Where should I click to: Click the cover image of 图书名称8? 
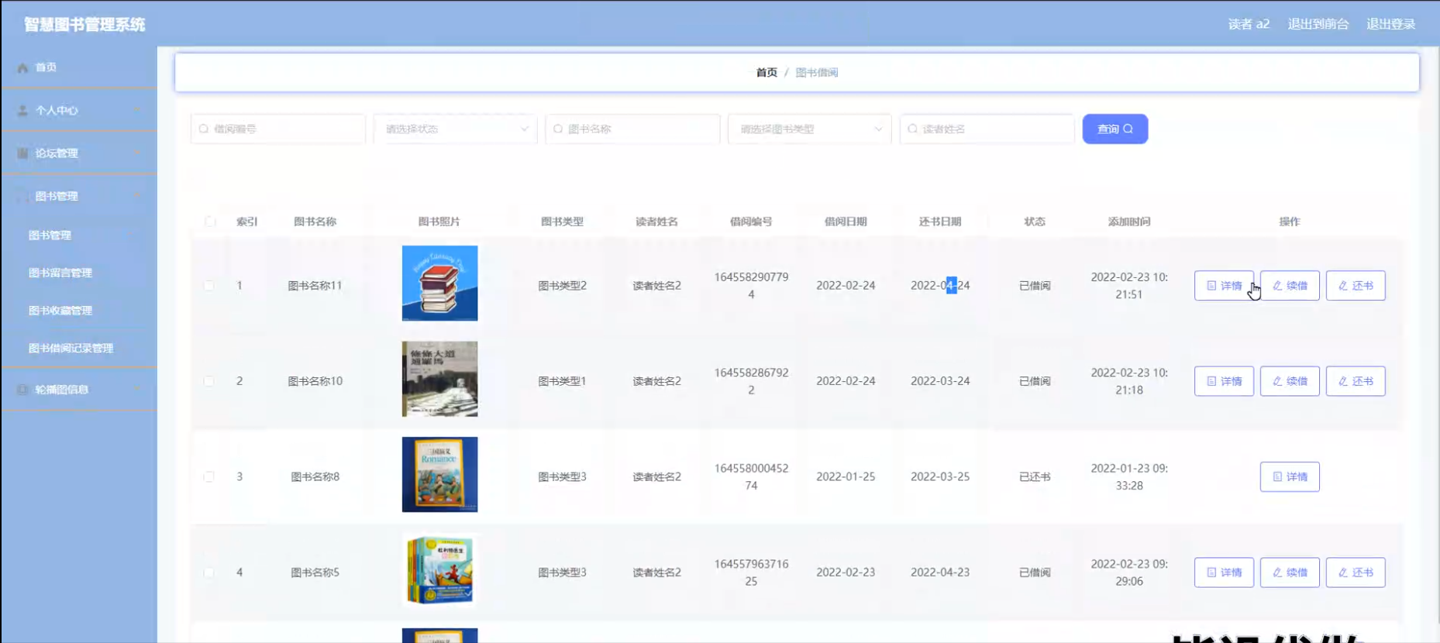439,475
